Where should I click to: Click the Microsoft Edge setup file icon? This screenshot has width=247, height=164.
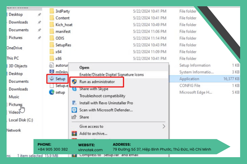point(52,92)
